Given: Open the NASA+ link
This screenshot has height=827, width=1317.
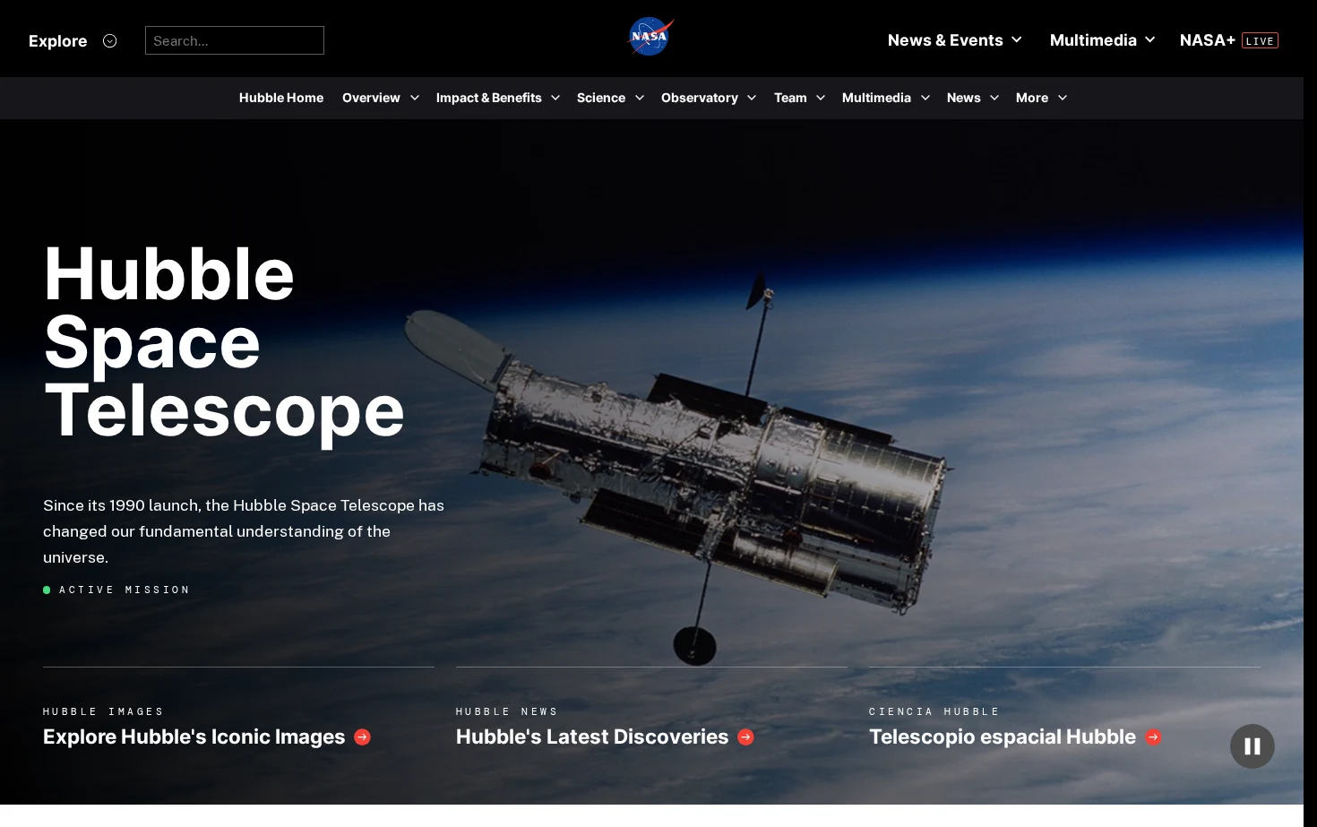Looking at the screenshot, I should point(1208,40).
